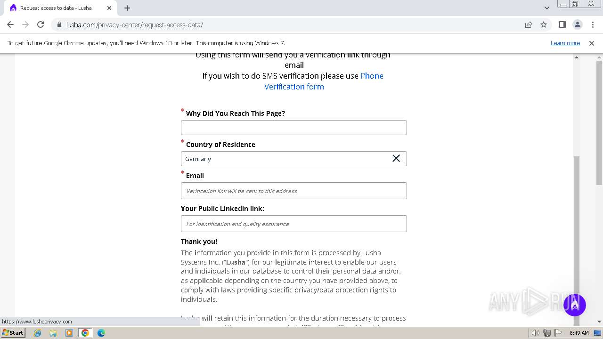This screenshot has width=603, height=339.
Task: Click the taskbar clock showing 8:49 AM
Action: (x=579, y=333)
